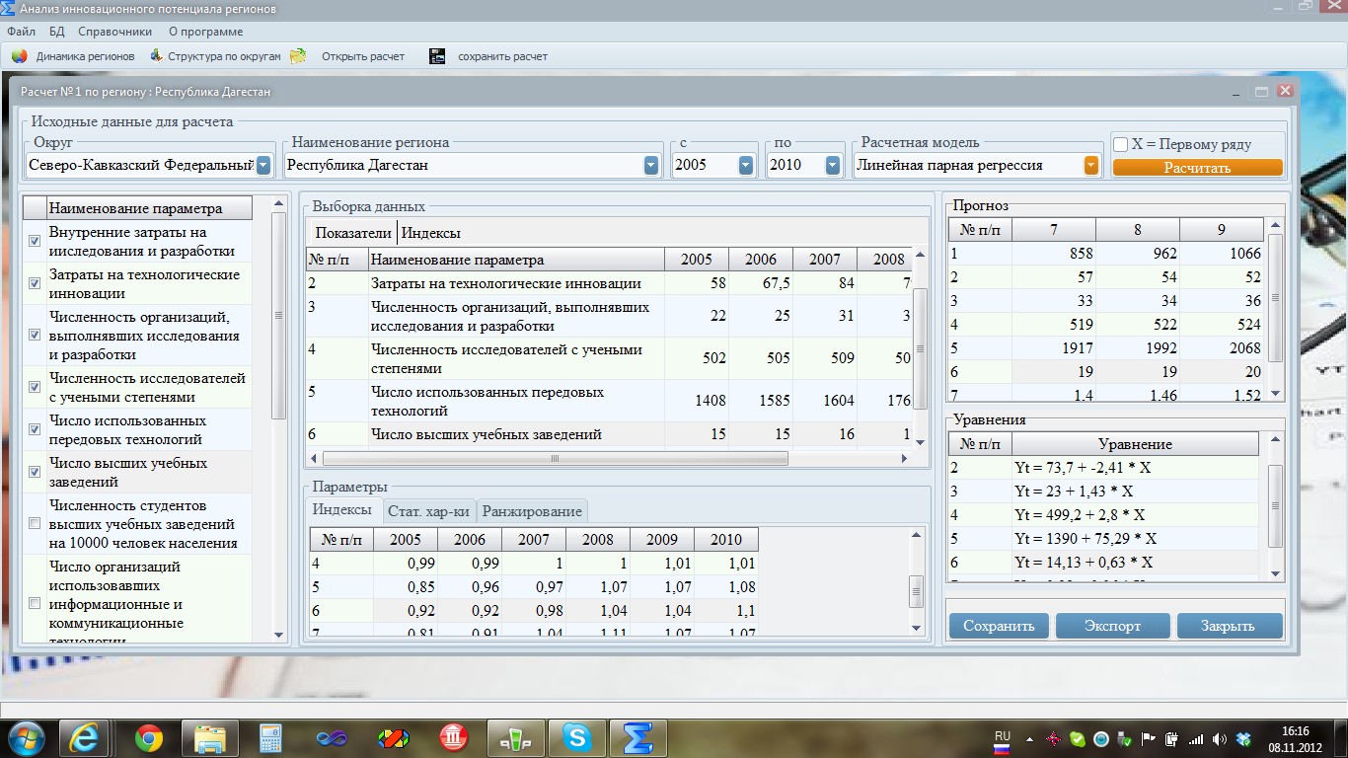Uncheck Затраты на технологические инновации parameter
Image resolution: width=1348 pixels, height=758 pixels.
tap(33, 281)
